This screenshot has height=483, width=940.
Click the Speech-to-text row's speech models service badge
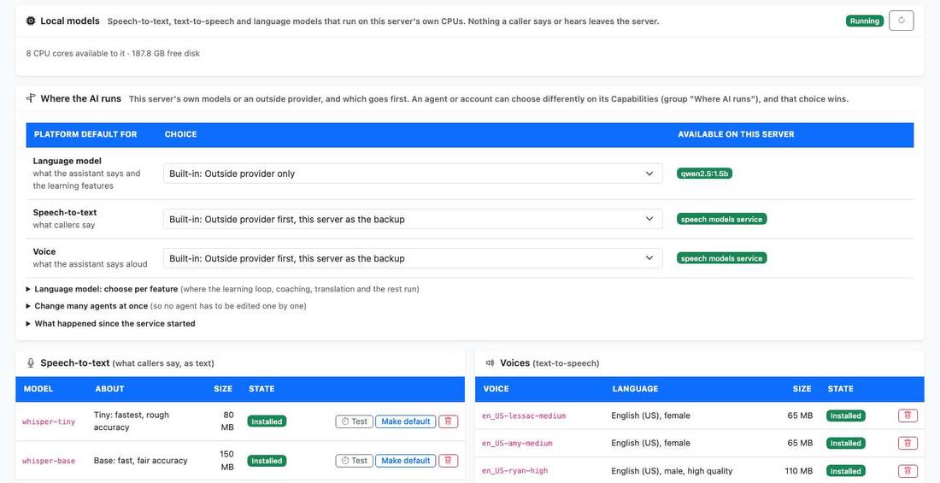pyautogui.click(x=722, y=219)
